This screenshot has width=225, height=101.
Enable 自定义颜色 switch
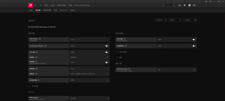click(194, 40)
